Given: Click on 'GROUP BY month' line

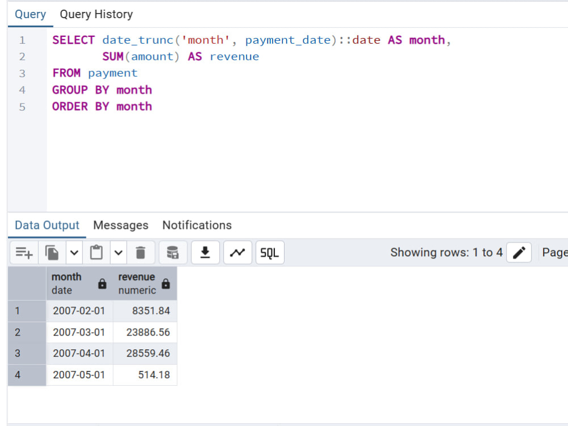Looking at the screenshot, I should coord(102,90).
